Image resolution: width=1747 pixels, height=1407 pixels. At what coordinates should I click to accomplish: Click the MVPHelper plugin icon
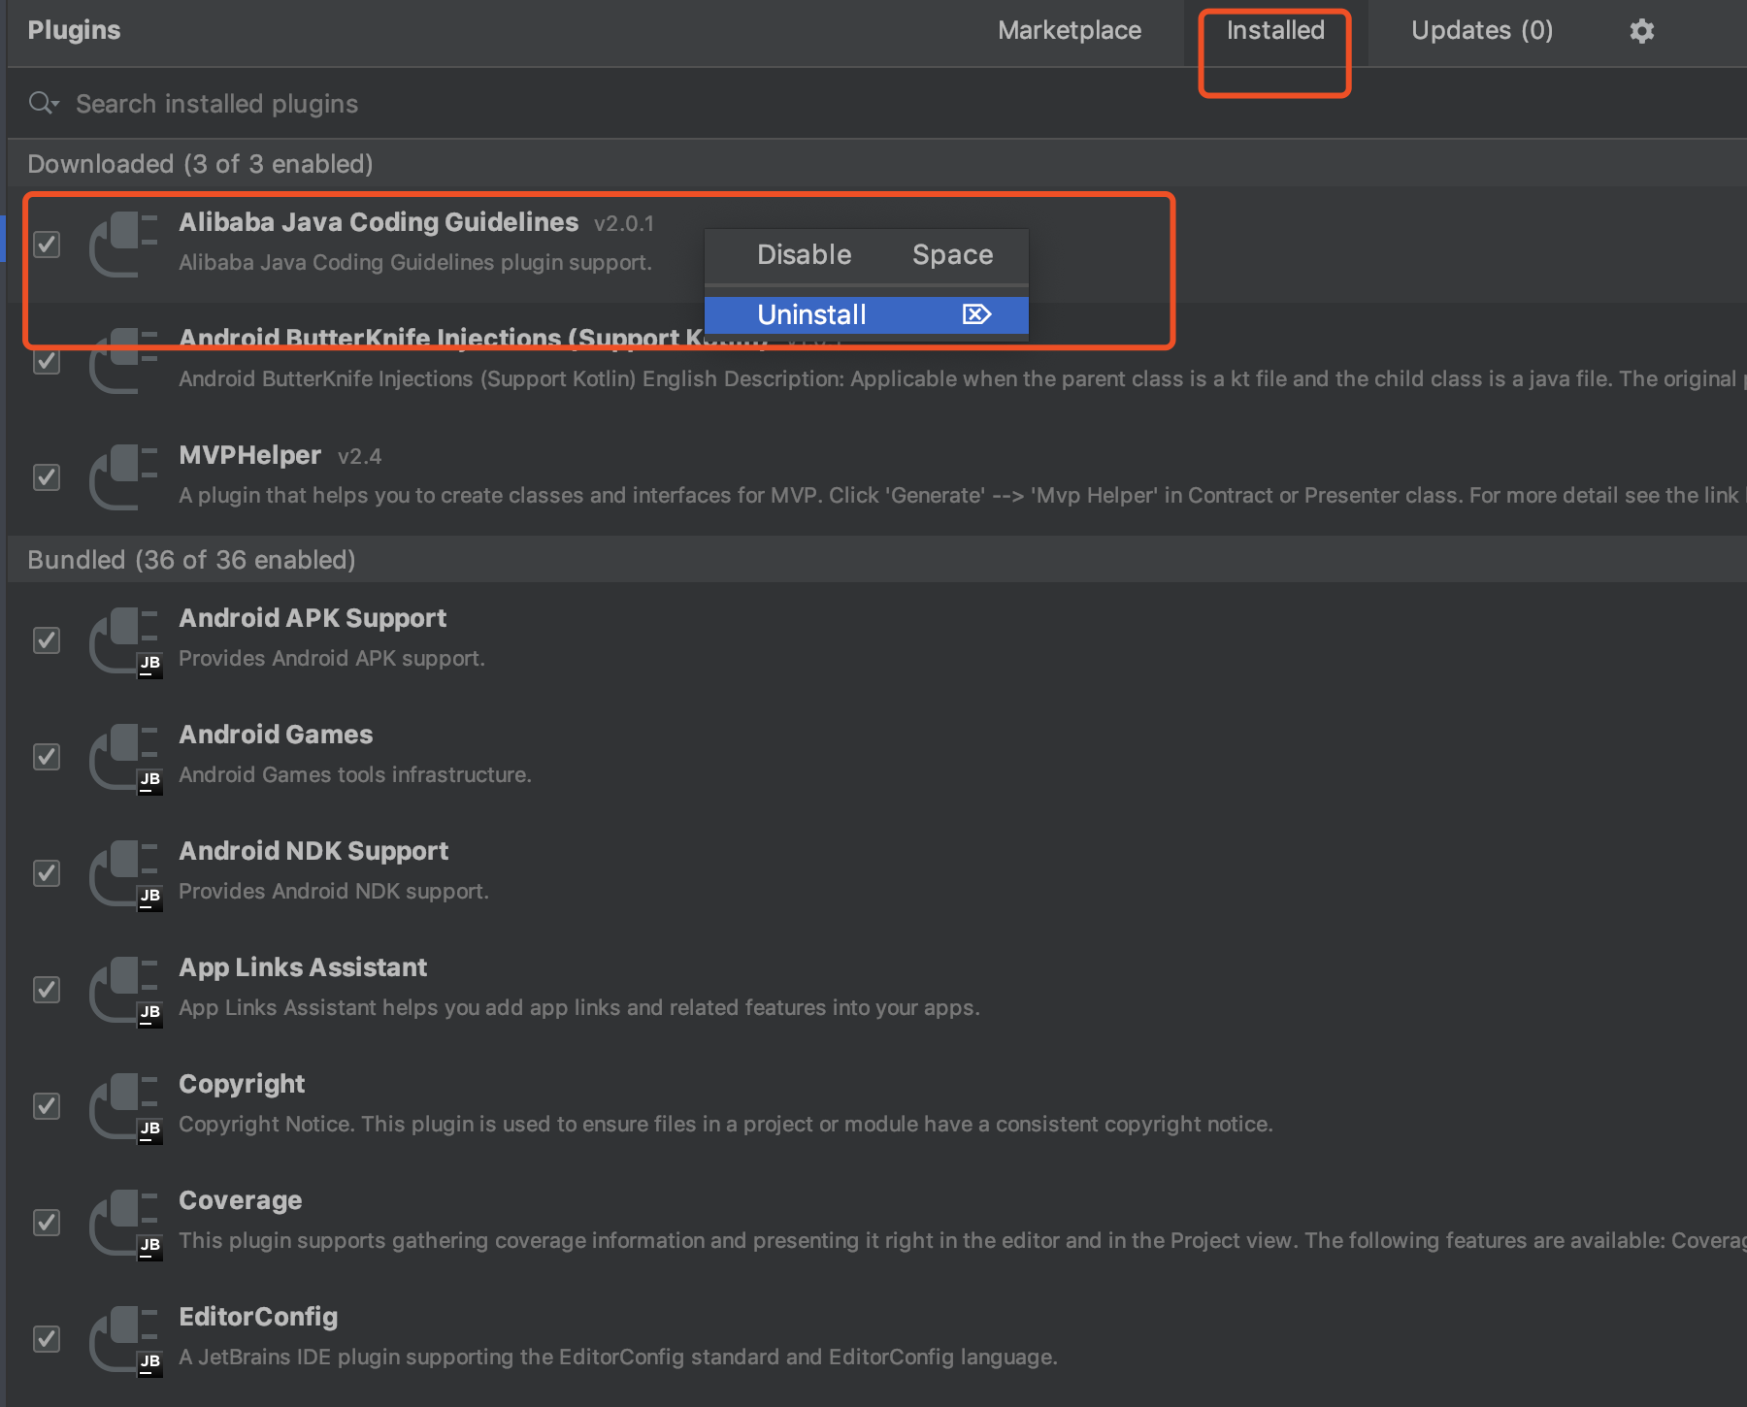(122, 476)
